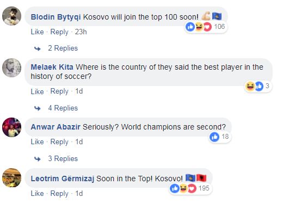The height and width of the screenshot is (203, 289).
Task: Click the reply arrow icon beside 4 Replies
Action: click(x=38, y=108)
